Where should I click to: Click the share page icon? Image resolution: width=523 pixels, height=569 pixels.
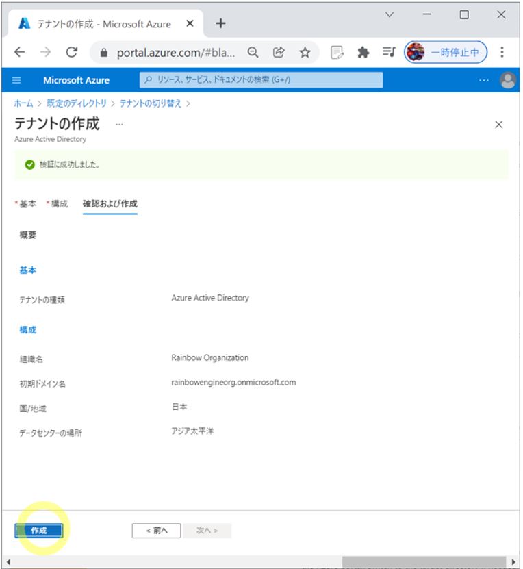279,53
